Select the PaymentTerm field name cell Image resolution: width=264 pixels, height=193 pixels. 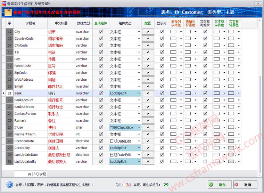[x=30, y=134]
